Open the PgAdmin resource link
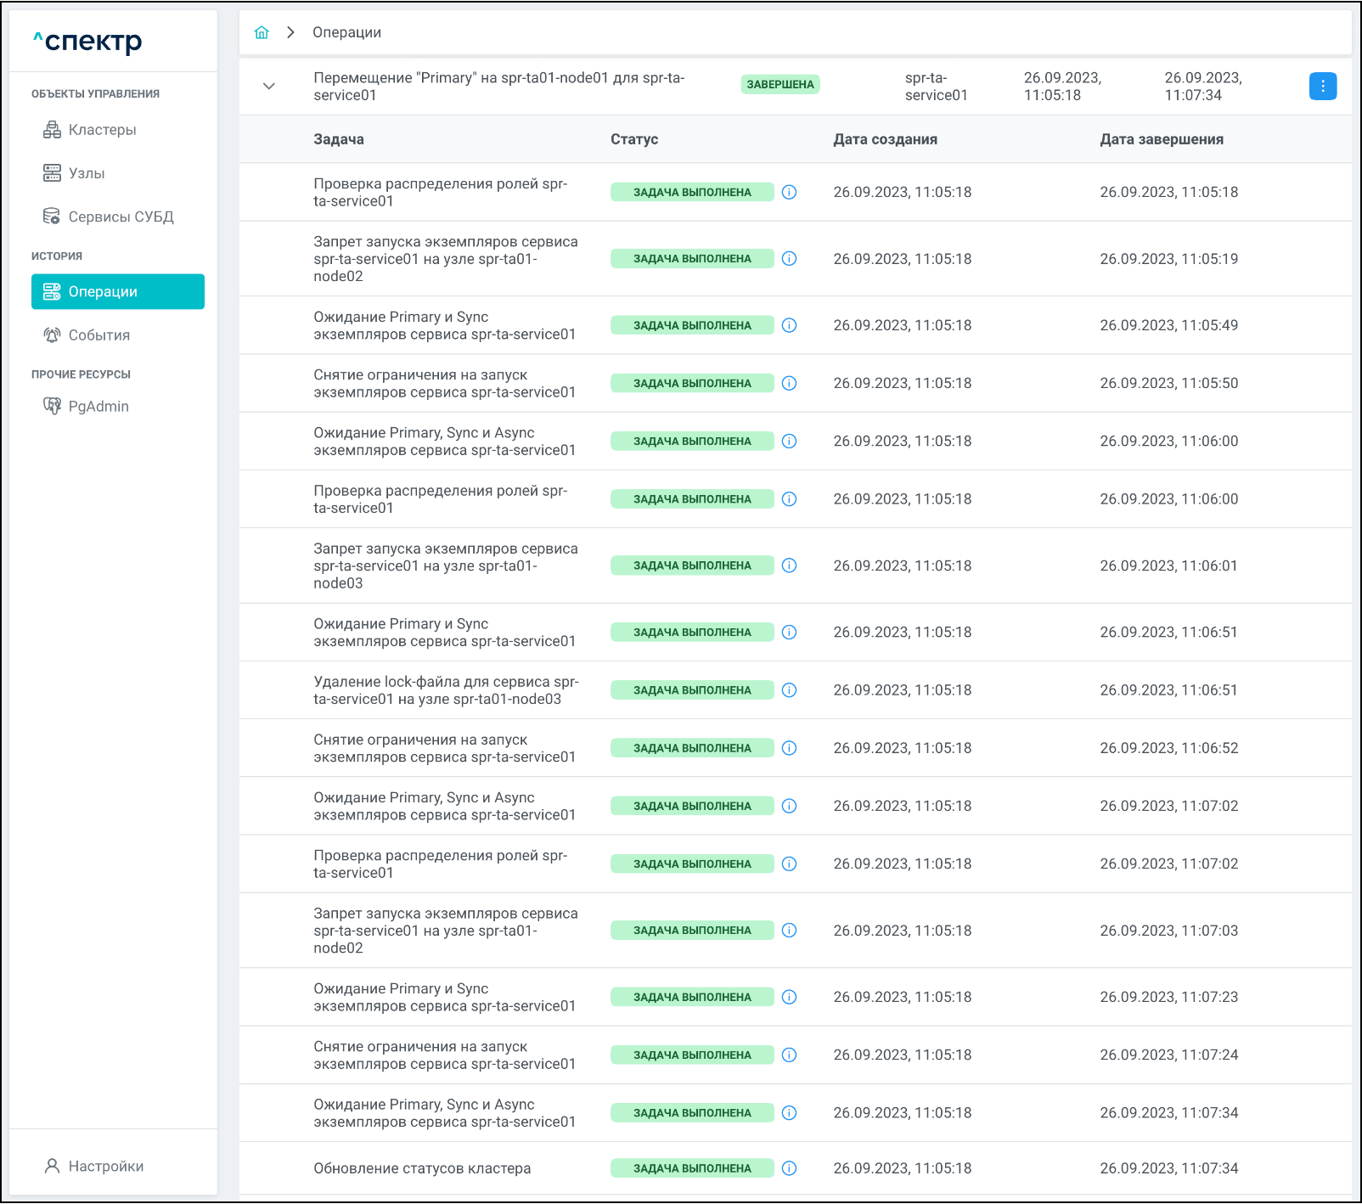1362x1204 pixels. point(98,407)
